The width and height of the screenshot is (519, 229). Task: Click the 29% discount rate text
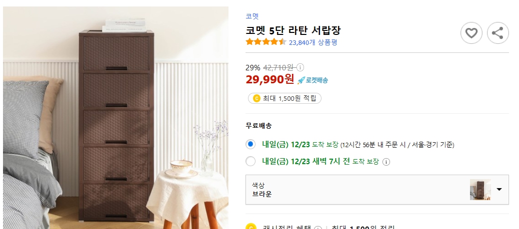[x=252, y=67]
